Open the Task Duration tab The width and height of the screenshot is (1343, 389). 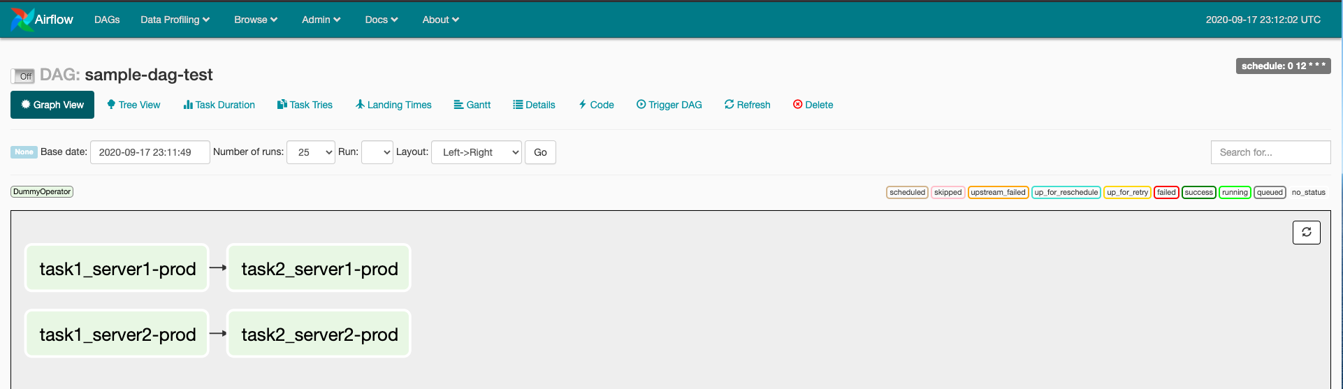click(219, 105)
